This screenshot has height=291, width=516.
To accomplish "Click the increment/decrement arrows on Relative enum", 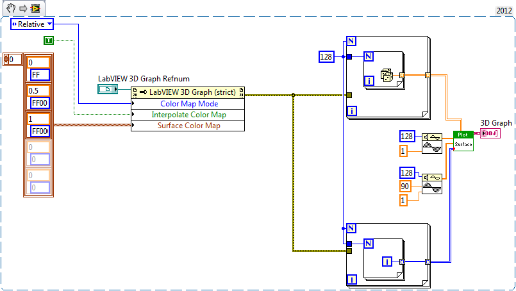I will 14,24.
